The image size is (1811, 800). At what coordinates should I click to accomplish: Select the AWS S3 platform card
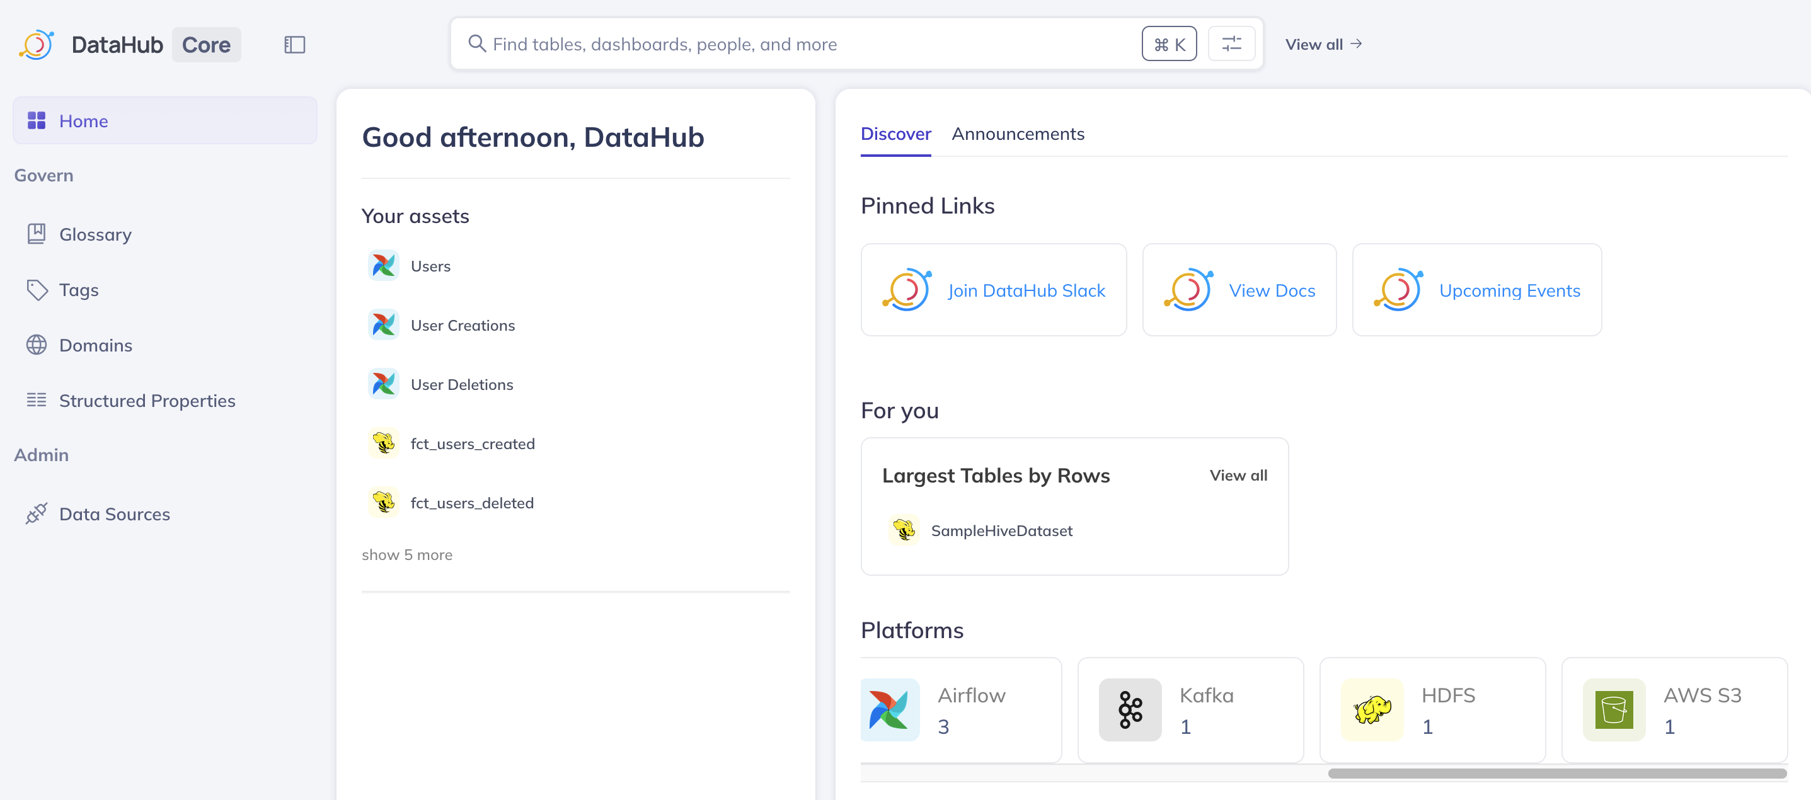click(1673, 710)
